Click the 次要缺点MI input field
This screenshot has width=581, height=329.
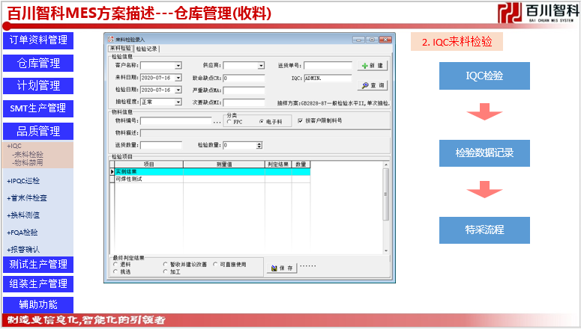244,102
